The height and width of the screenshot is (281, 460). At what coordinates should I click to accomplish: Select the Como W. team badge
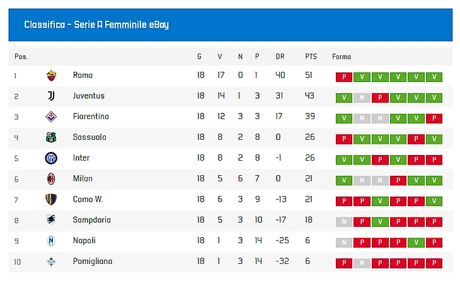click(51, 200)
